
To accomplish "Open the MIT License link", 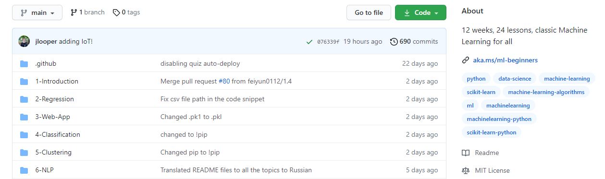I will point(492,171).
